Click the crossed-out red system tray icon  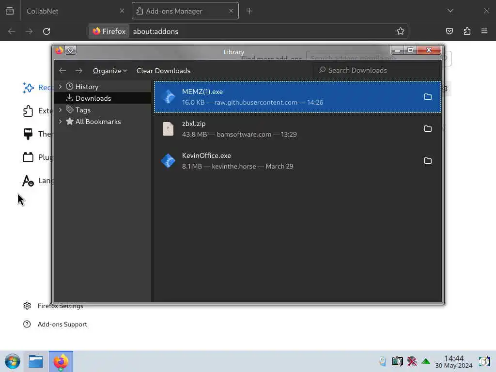(412, 361)
